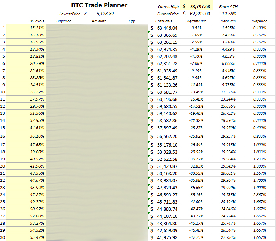This screenshot has width=276, height=241.
Task: Select the 49.72% level cell
Action: (x=26, y=202)
